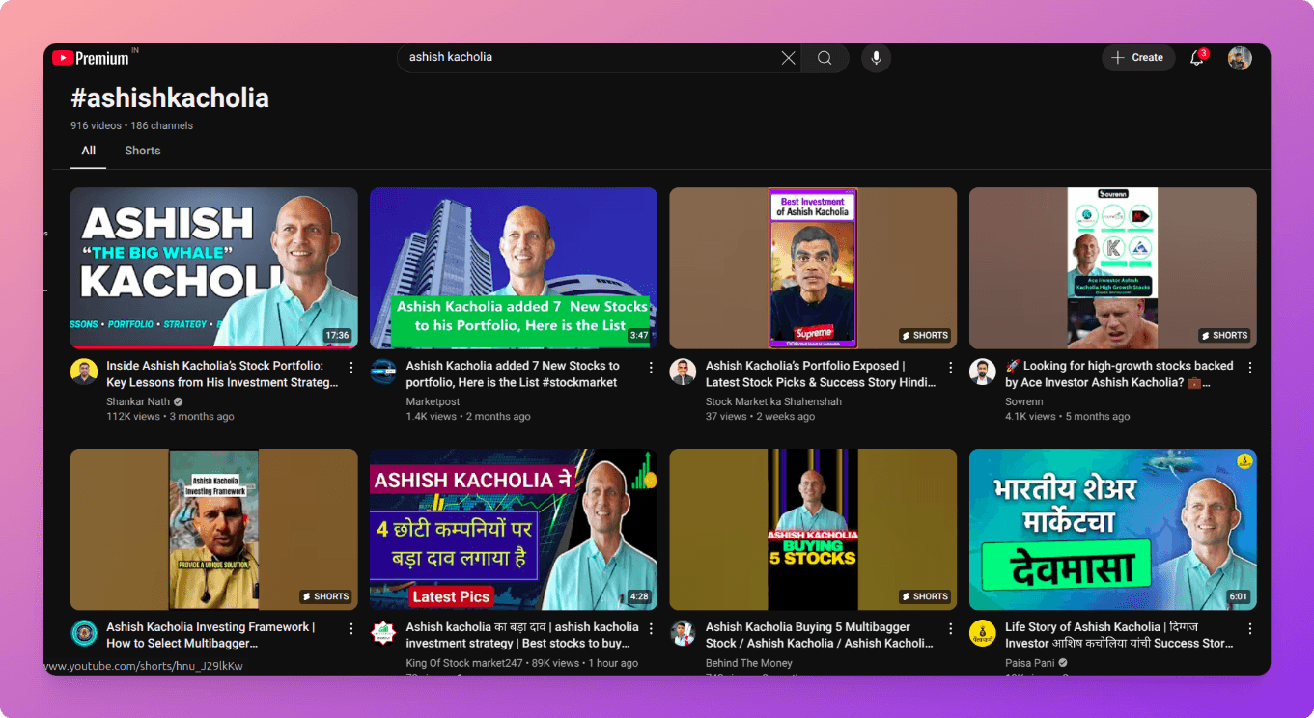The width and height of the screenshot is (1314, 718).
Task: Play the 'added 7 New Stocks' thumbnail
Action: [514, 267]
